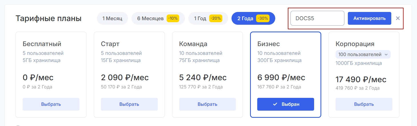Click the -30% discount badge
Viewport: 417px width, 126px height.
tap(262, 18)
